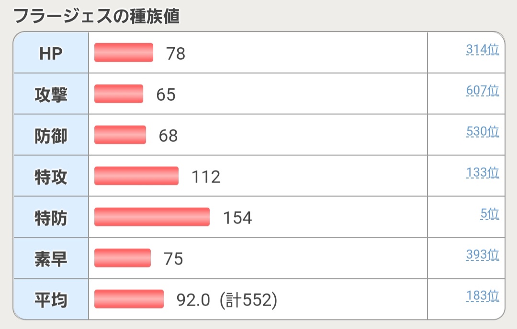517x329 pixels.
Task: Click the 92.0 (計552) total value
Action: [x=227, y=300]
